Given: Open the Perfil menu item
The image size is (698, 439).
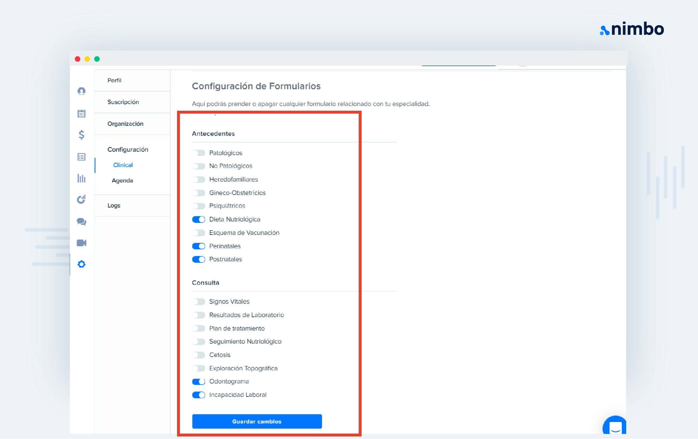Looking at the screenshot, I should [114, 81].
